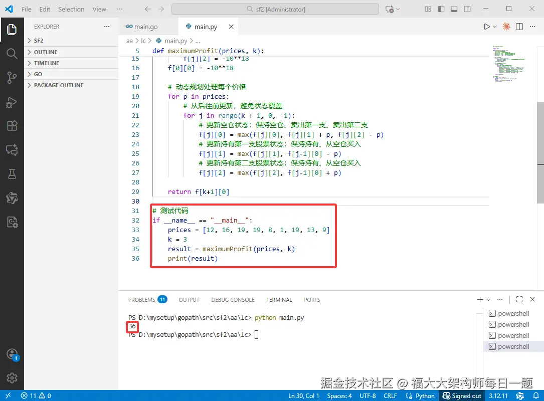544x401 pixels.
Task: Open the Edit menu
Action: (x=45, y=9)
